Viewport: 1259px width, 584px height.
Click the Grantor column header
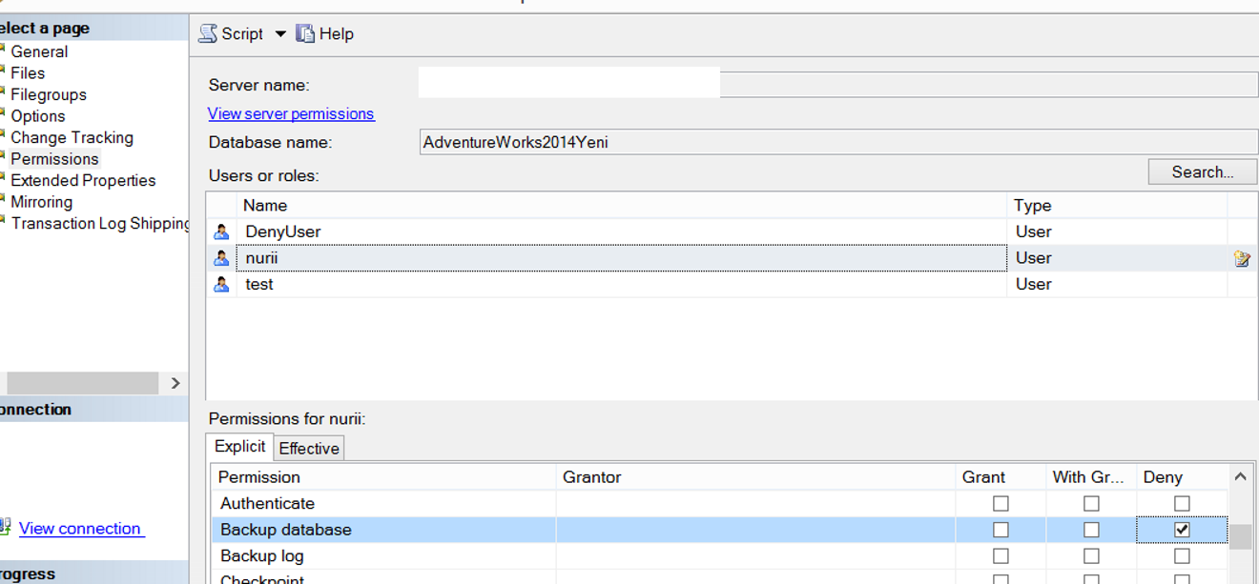(755, 477)
